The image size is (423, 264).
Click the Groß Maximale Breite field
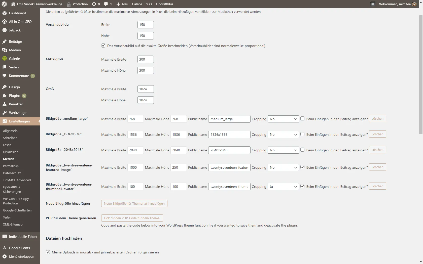coord(146,89)
